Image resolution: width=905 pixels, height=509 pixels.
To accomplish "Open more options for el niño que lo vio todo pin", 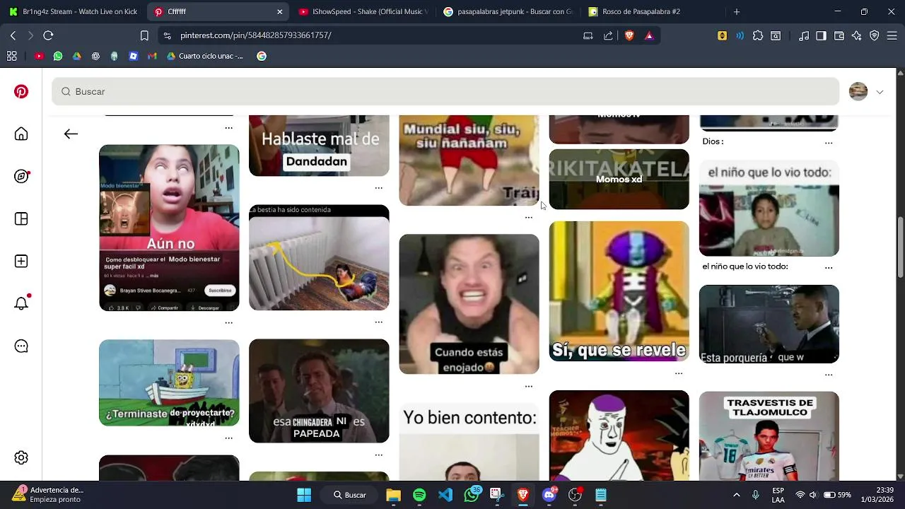I will pos(829,267).
